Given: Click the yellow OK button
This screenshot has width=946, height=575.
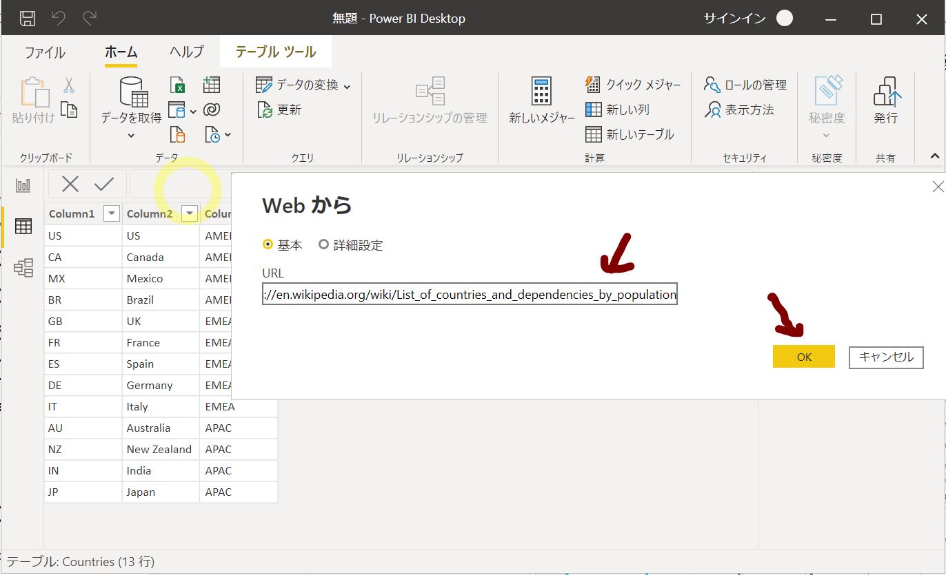Looking at the screenshot, I should coord(804,357).
